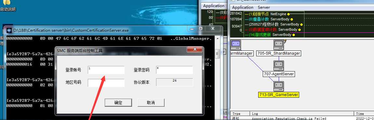Select the 705-SR_ShardManager node label
The image size is (374, 120).
[x=278, y=53]
